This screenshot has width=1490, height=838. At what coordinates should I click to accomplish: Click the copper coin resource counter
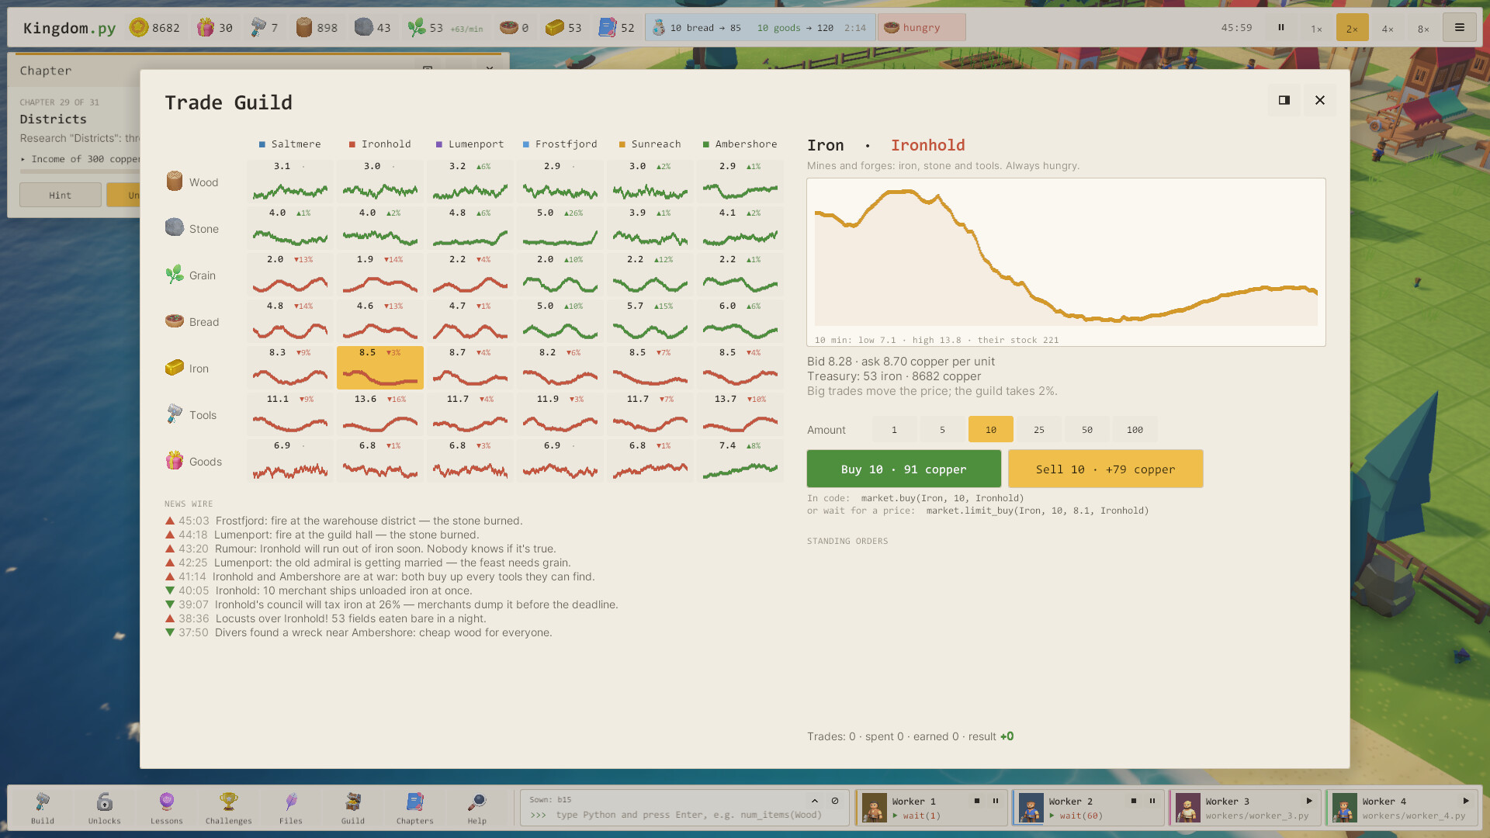click(x=154, y=28)
